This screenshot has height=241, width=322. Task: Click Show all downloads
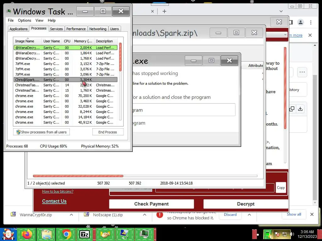[x=294, y=214]
